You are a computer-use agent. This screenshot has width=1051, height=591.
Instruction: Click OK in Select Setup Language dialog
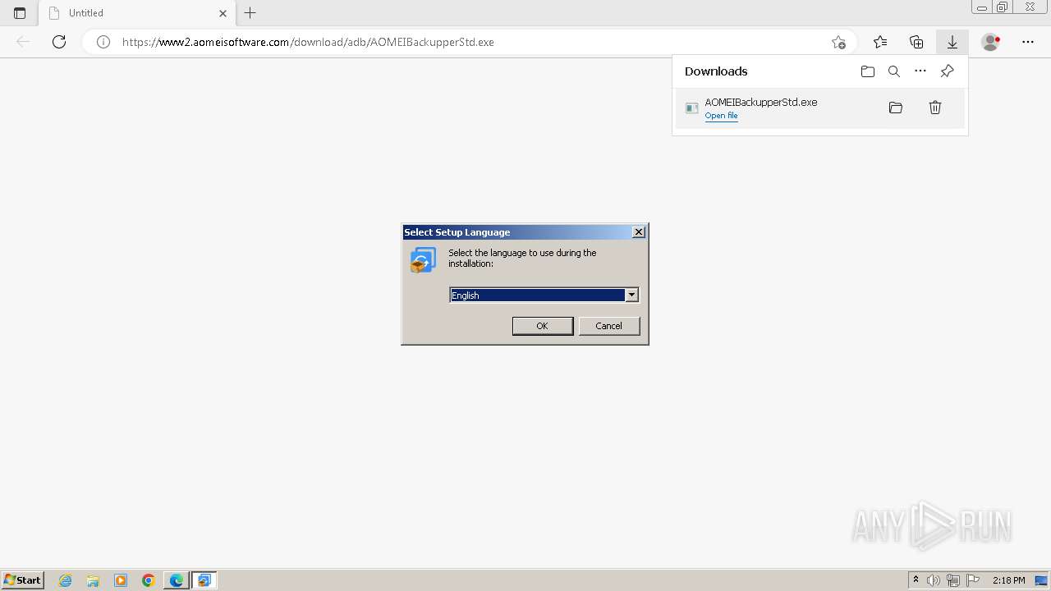(542, 326)
